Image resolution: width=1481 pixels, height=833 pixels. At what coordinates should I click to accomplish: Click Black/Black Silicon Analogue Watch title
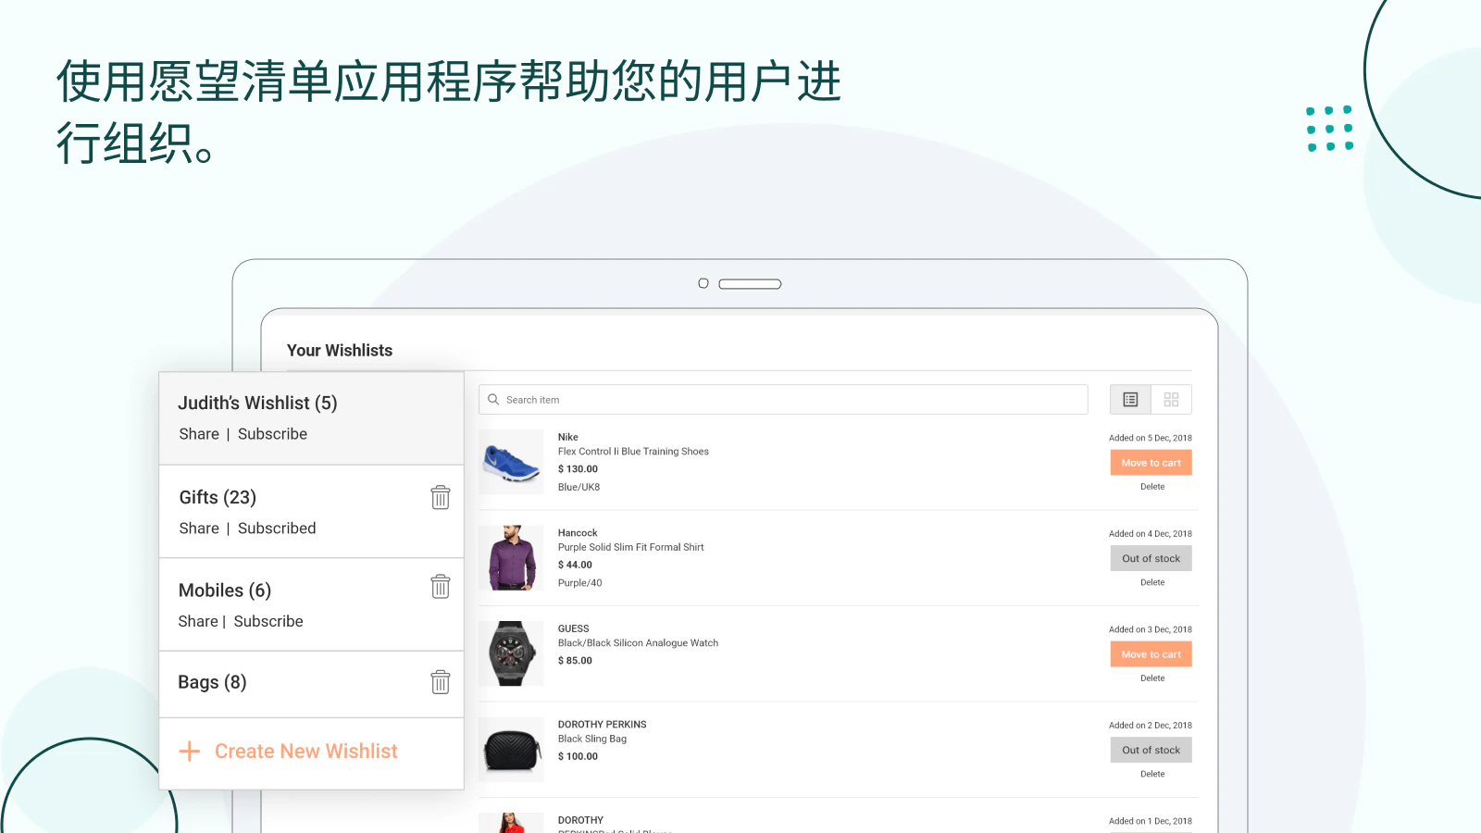pos(638,643)
